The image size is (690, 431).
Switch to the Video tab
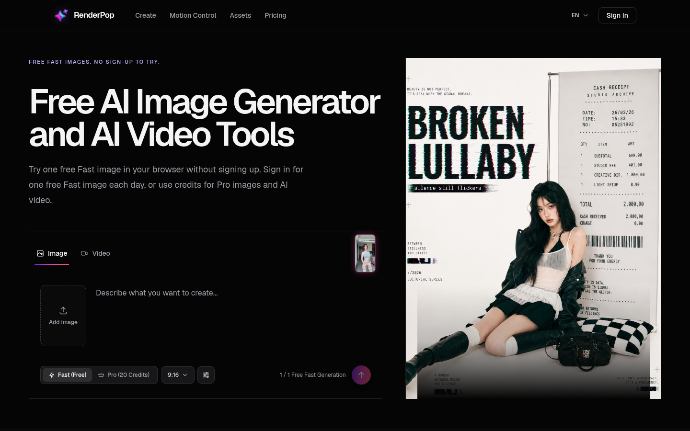[x=95, y=253]
